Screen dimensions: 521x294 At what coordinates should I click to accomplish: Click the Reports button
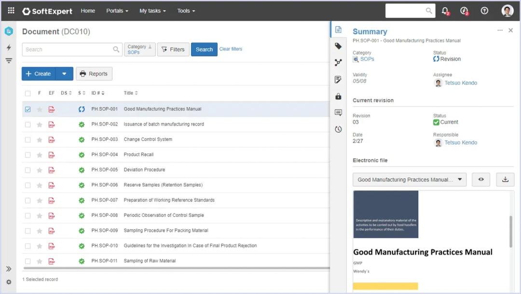[x=94, y=74]
